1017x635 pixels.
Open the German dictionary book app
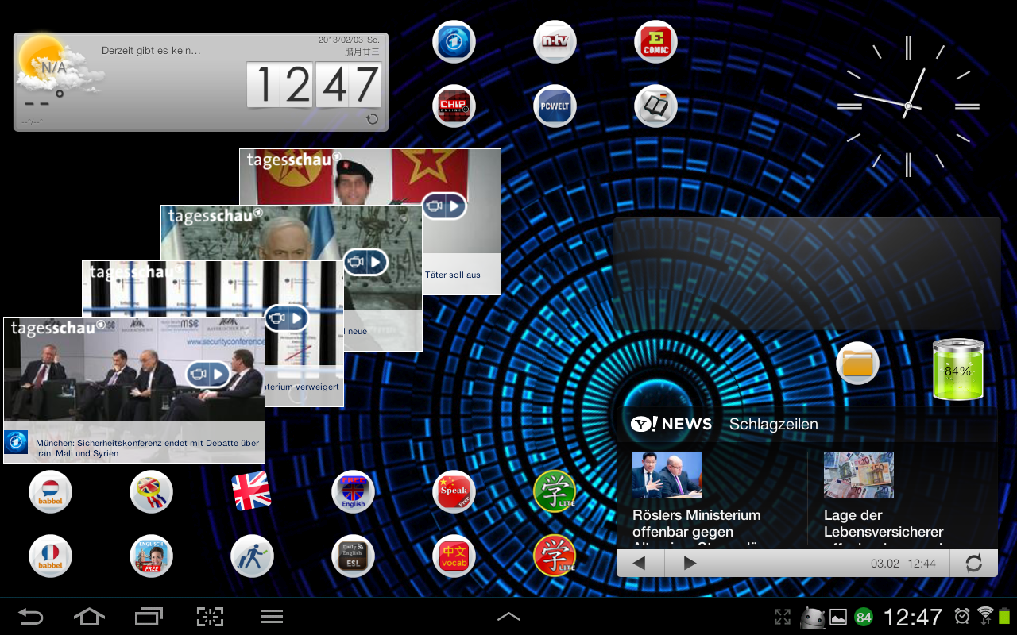pyautogui.click(x=655, y=106)
